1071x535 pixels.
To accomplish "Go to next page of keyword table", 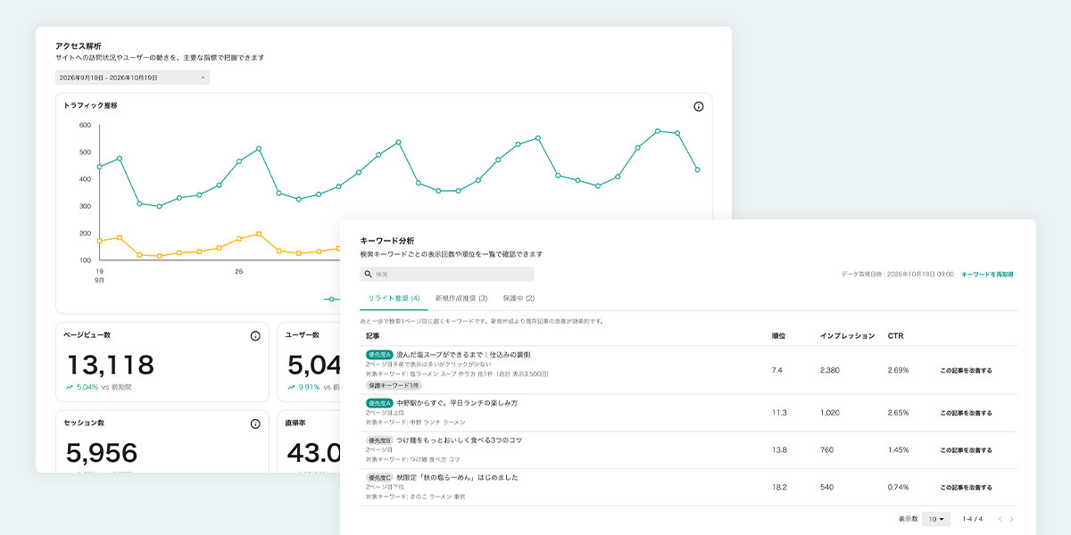I will pyautogui.click(x=1011, y=519).
